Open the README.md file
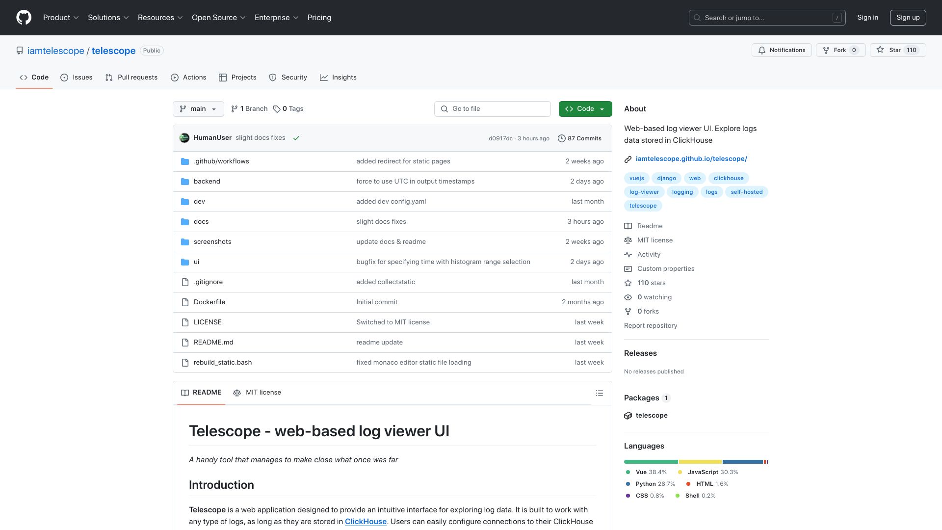Screen dimensions: 942x530 coord(213,343)
